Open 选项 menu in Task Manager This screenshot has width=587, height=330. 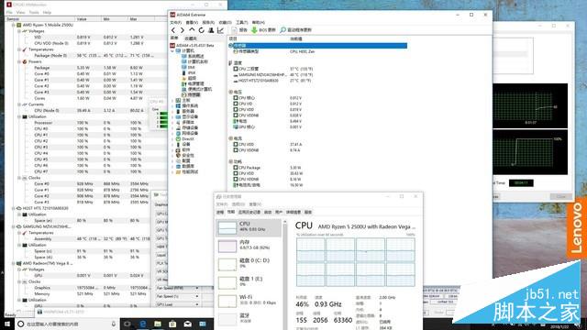(238, 204)
